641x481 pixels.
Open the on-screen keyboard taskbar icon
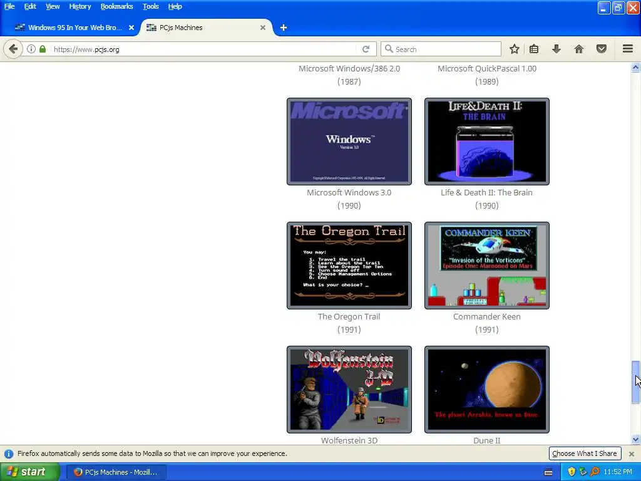[x=548, y=472]
